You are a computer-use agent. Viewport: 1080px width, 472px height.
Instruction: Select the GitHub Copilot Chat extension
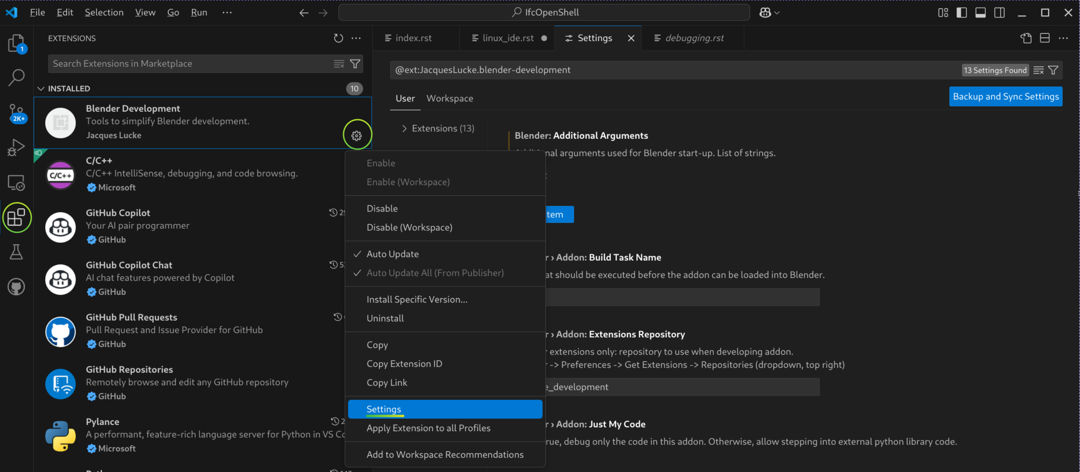click(190, 279)
